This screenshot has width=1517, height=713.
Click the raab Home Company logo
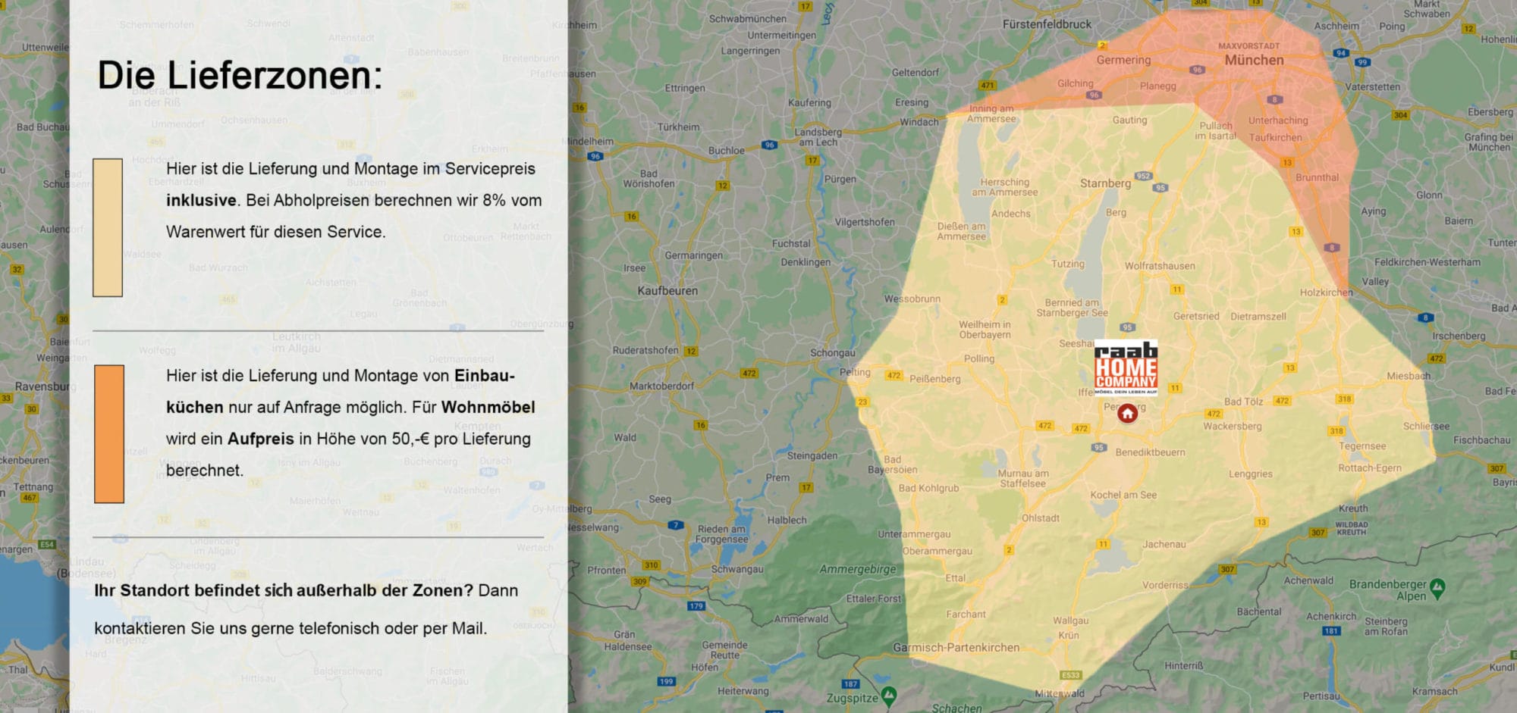[x=1126, y=367]
